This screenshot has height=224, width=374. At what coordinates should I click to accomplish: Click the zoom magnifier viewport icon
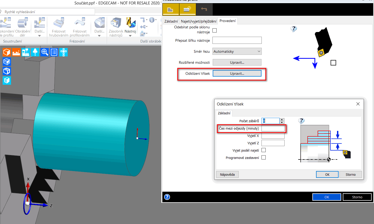[45, 52]
